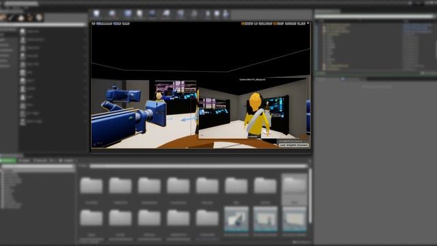
Task: Open Source Control from the toolbar
Action: 112,14
